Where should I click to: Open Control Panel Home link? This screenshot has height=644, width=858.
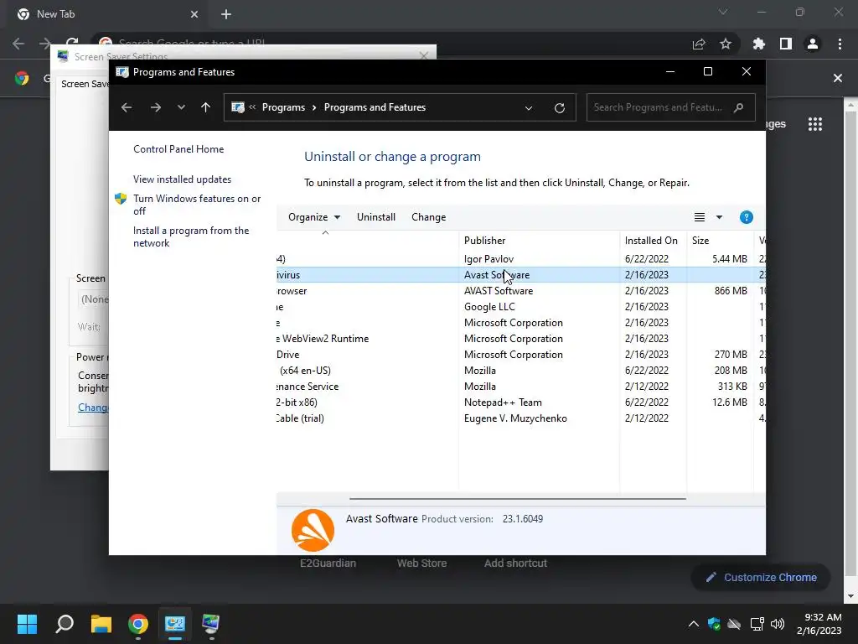pos(178,149)
